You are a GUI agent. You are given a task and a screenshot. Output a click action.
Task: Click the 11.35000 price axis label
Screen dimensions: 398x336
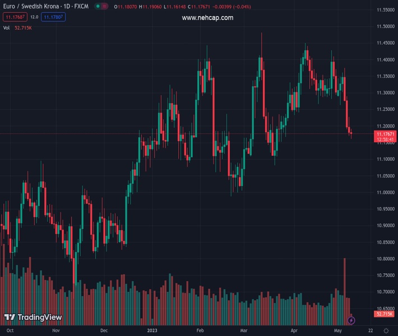point(386,76)
